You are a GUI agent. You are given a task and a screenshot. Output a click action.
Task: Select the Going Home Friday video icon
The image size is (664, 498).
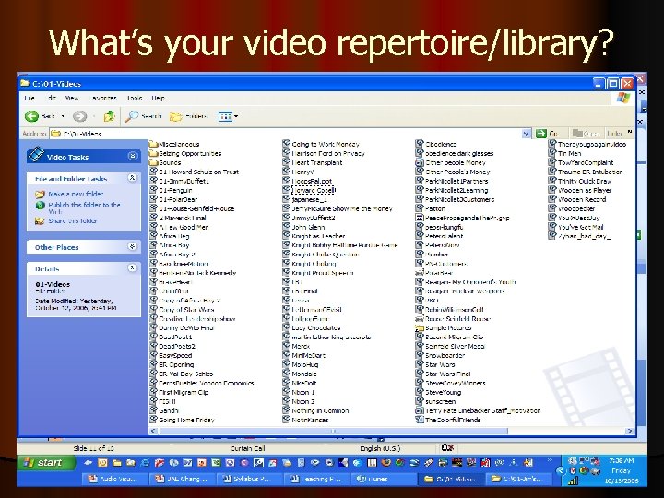pyautogui.click(x=154, y=420)
